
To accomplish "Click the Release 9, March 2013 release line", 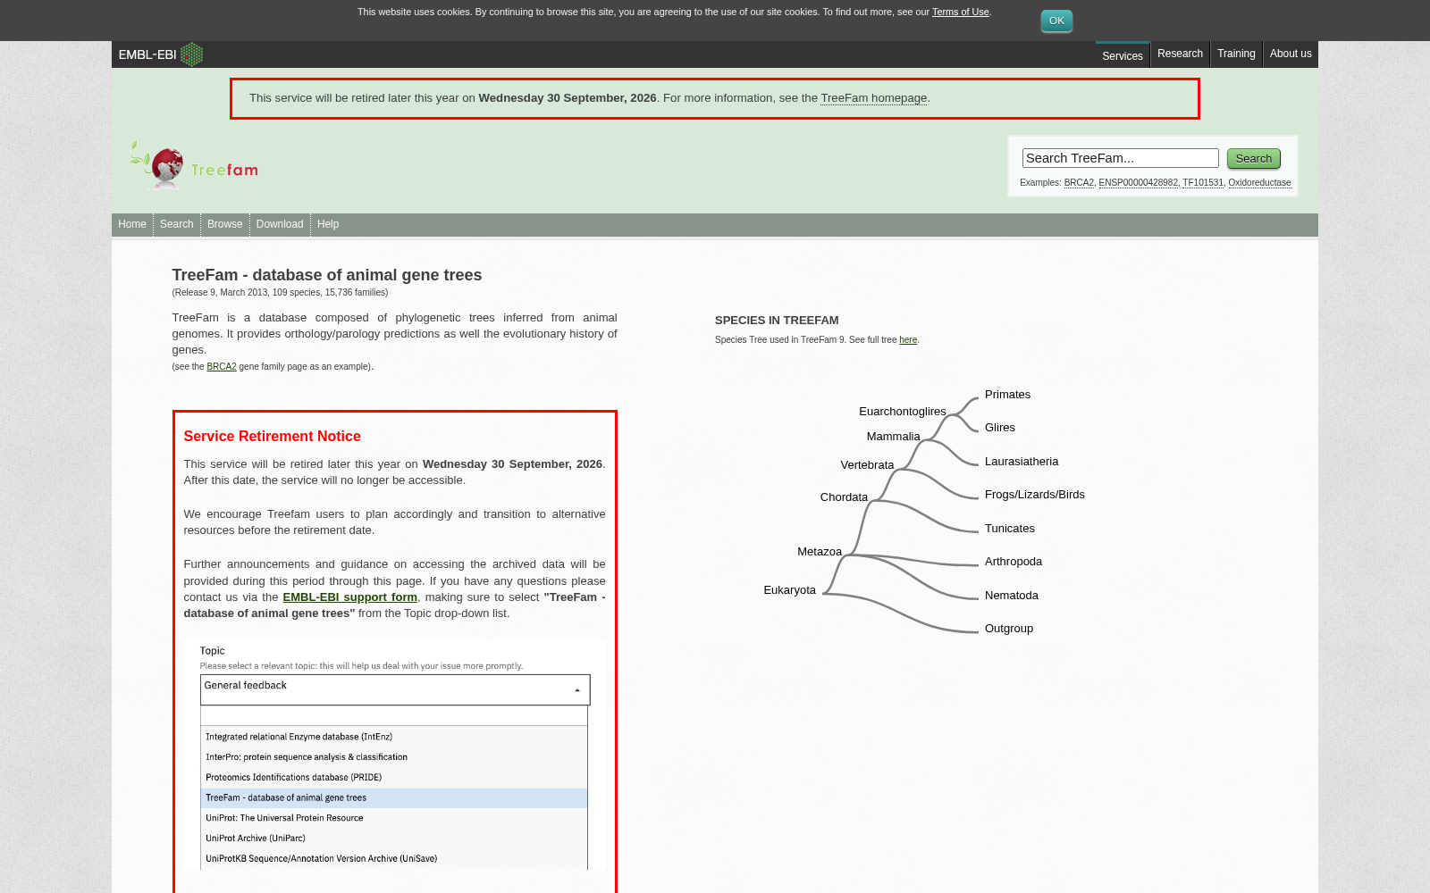I will [281, 293].
